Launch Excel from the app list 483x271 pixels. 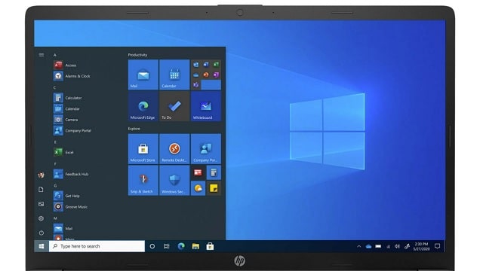pos(63,152)
